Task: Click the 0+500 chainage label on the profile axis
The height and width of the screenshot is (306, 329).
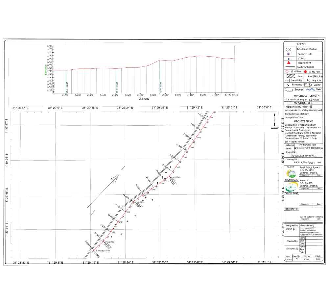Action: pyautogui.click(x=115, y=95)
